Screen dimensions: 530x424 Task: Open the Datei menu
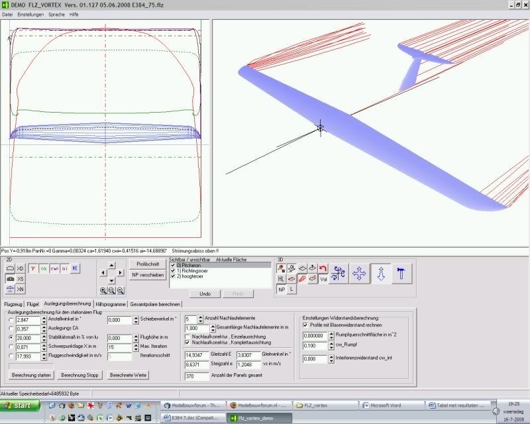7,15
